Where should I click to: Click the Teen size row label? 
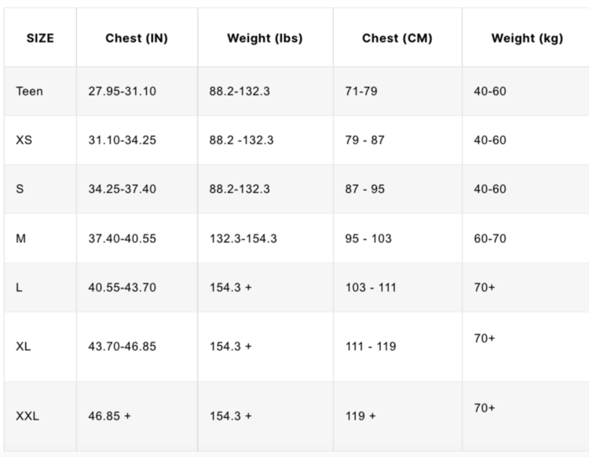(x=29, y=91)
